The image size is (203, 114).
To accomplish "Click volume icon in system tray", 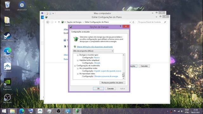I will tap(182, 111).
